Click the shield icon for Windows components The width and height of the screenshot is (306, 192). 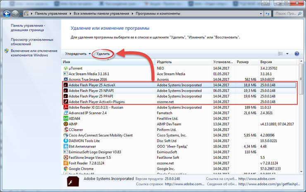7,51
